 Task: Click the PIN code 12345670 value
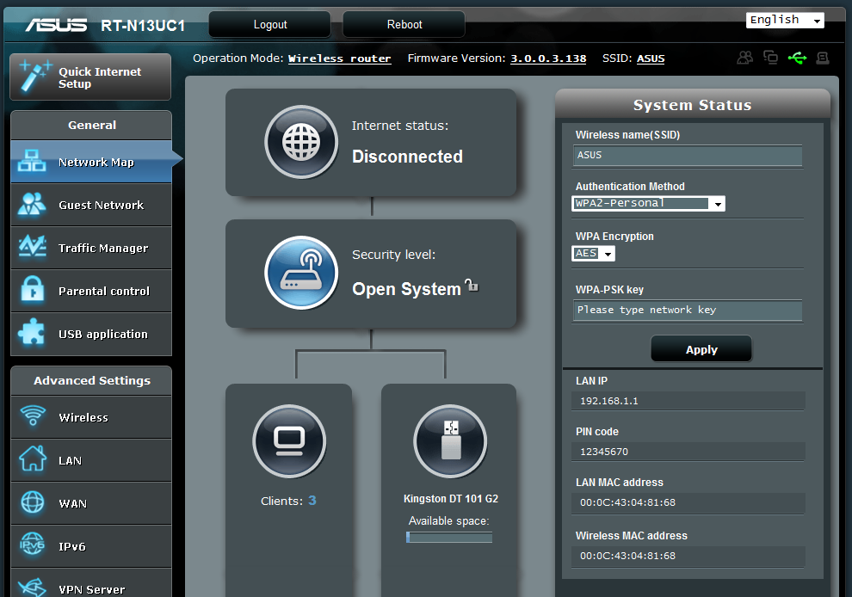pos(688,452)
